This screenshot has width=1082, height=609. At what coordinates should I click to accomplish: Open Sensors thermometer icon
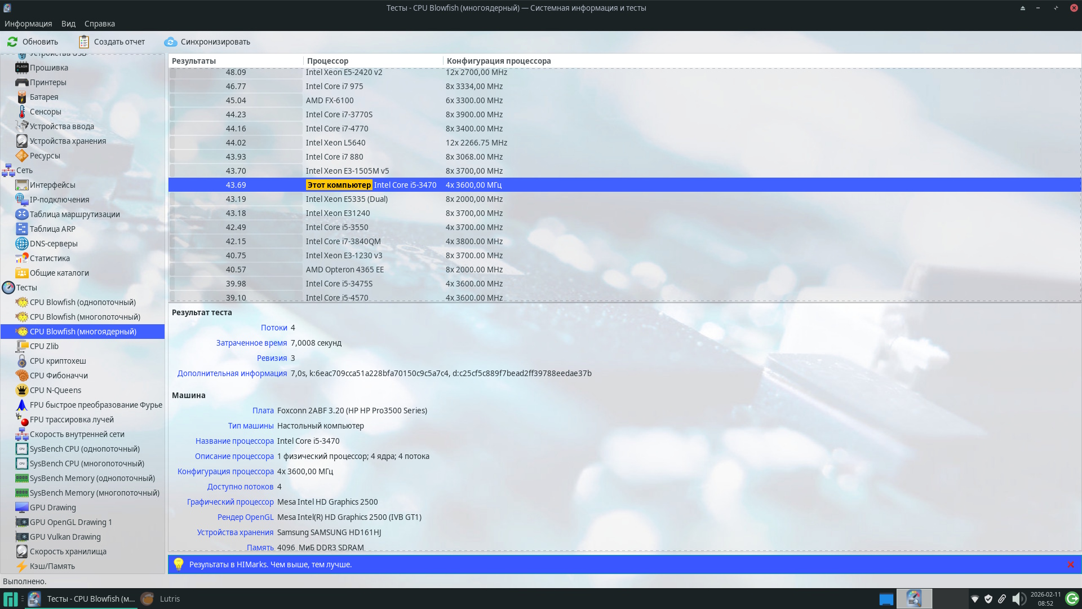tap(22, 112)
